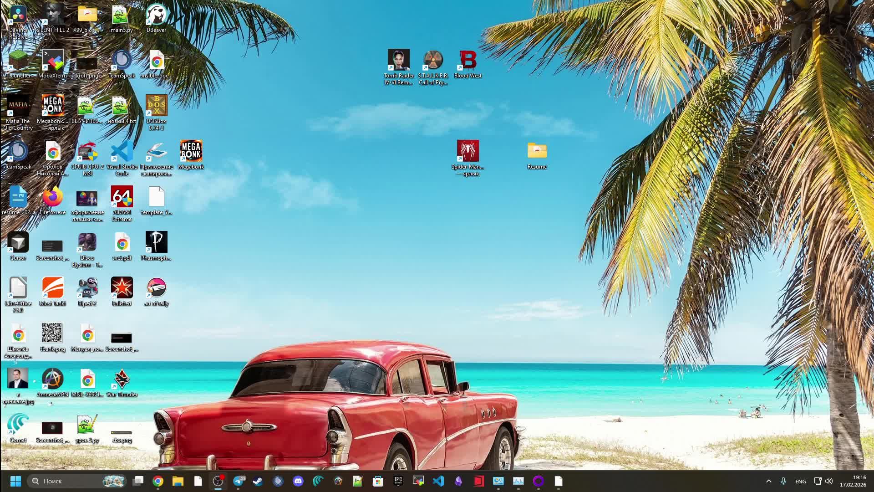Viewport: 874px width, 492px height.
Task: Select AIDA64 Extreme desktop icon
Action: (x=122, y=198)
